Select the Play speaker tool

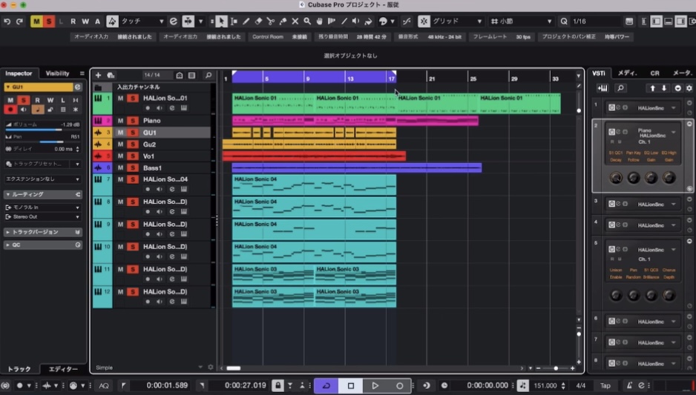[356, 21]
